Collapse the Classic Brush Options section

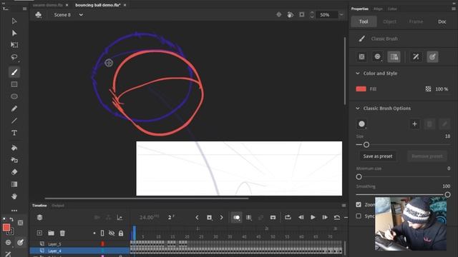(358, 109)
